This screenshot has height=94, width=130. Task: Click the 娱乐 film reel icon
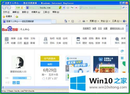tap(117, 39)
